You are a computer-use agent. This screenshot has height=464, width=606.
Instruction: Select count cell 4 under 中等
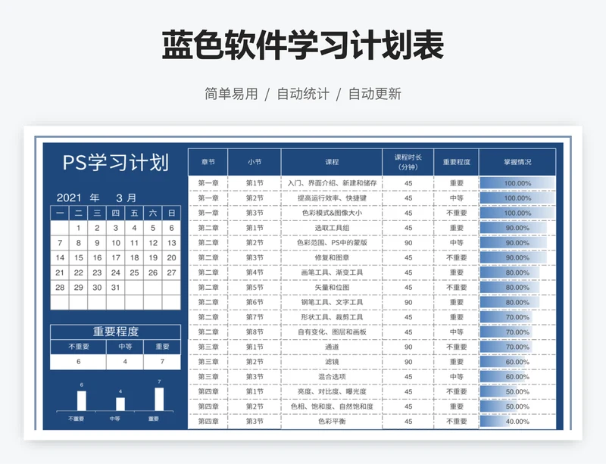[x=125, y=362]
